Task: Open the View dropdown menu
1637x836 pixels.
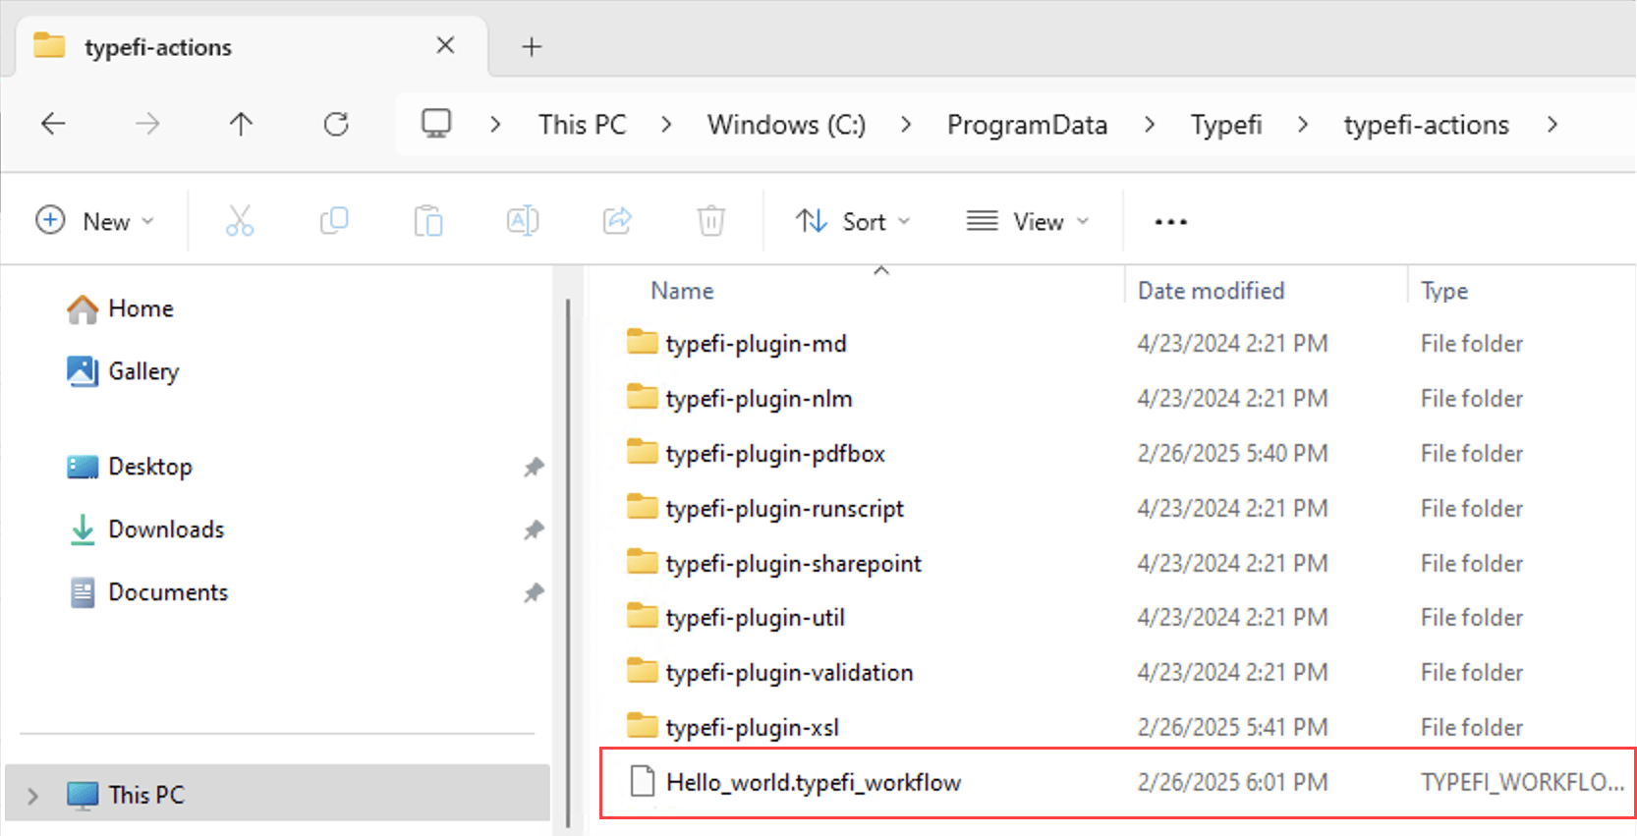Action: (x=1028, y=221)
